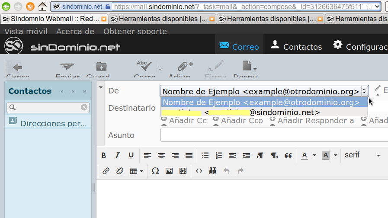The height and width of the screenshot is (218, 388).
Task: Insert an image into the message
Action: [x=169, y=171]
